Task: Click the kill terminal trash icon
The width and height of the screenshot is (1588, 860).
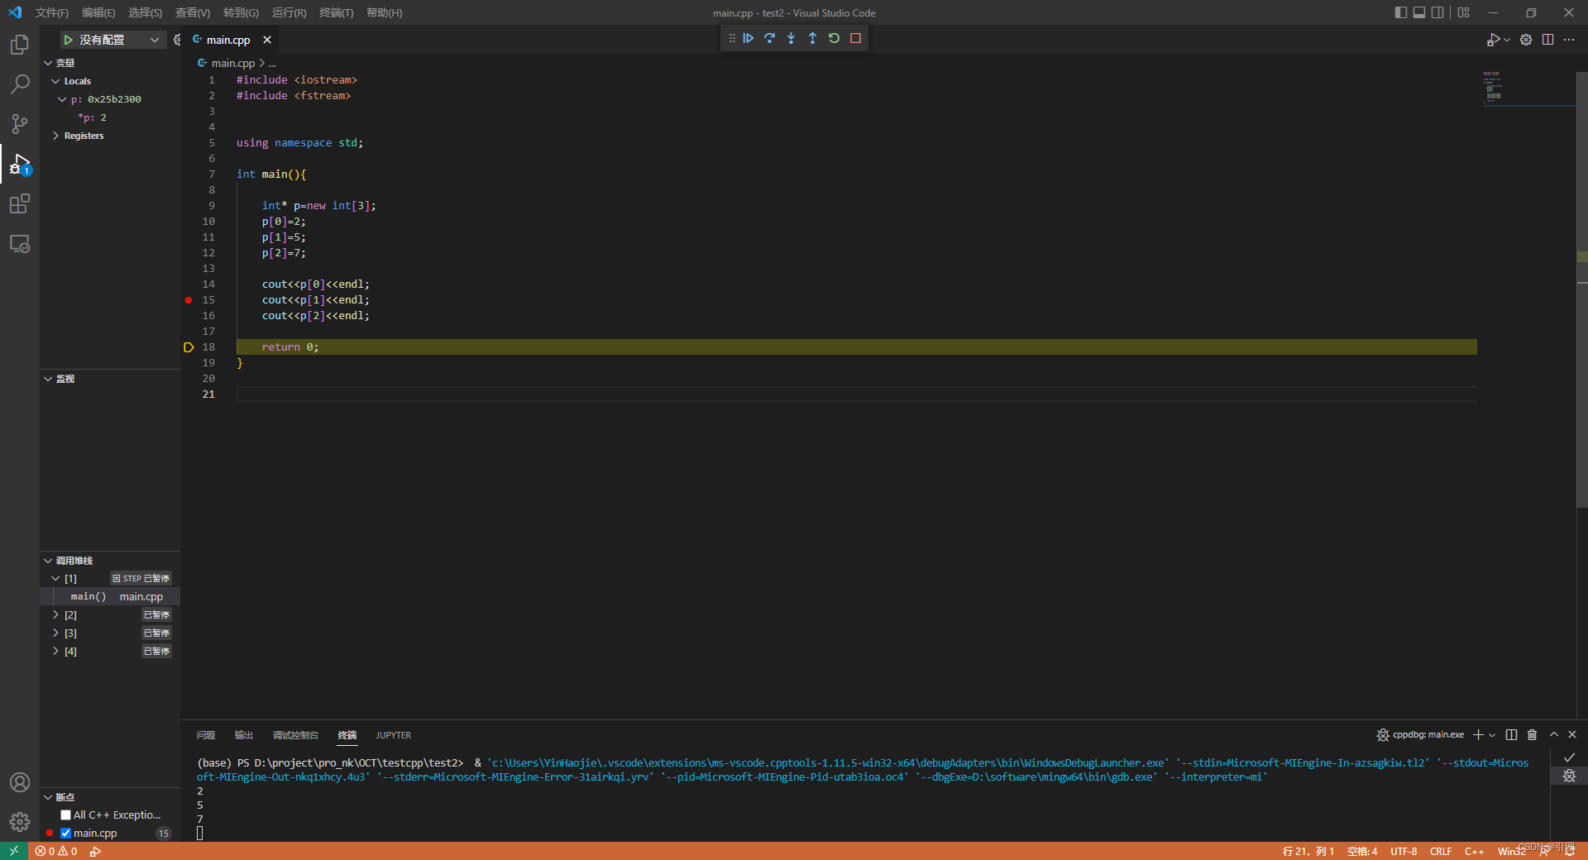Action: pos(1532,734)
